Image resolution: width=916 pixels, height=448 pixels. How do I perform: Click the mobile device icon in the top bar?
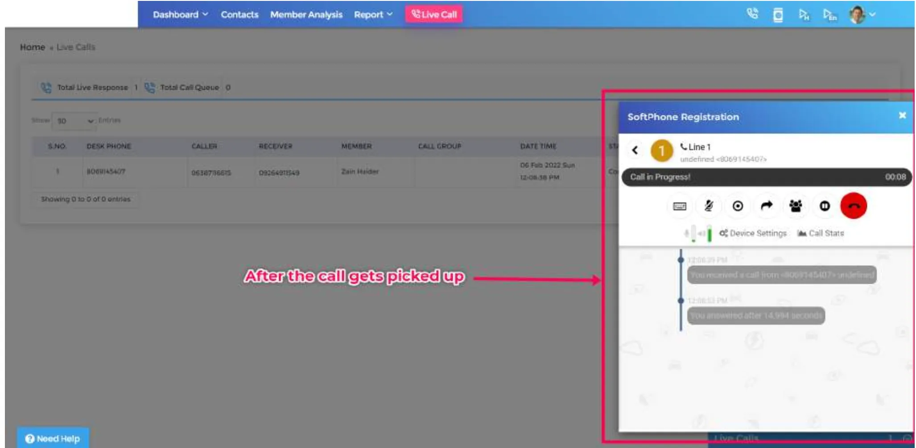tap(778, 15)
